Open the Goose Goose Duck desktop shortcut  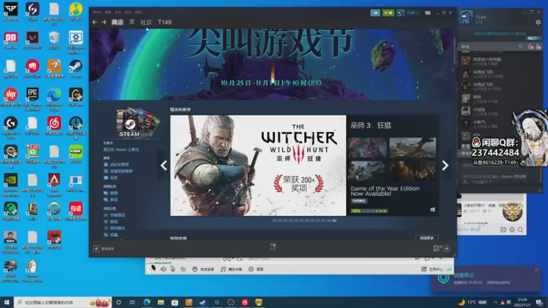click(32, 270)
